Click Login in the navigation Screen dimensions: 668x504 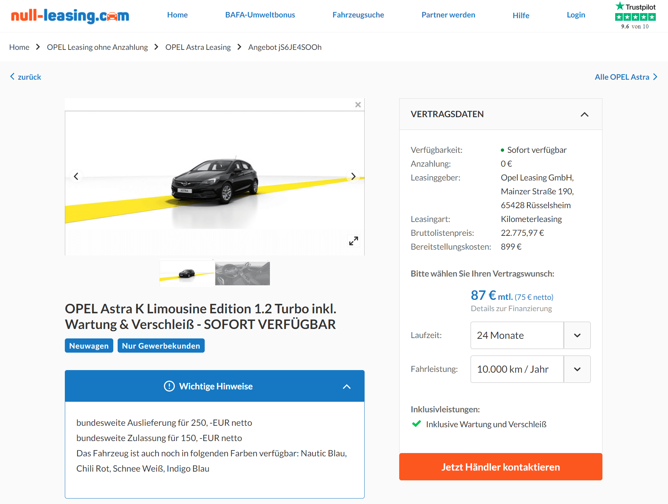576,15
